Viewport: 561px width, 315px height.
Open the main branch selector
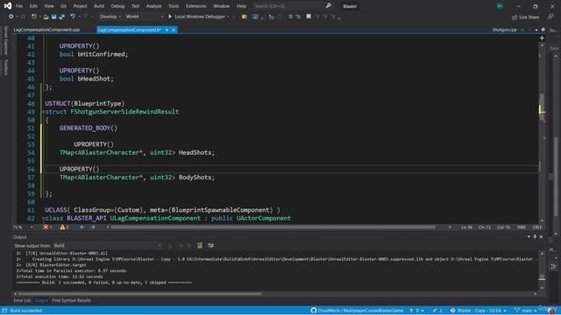(x=526, y=311)
